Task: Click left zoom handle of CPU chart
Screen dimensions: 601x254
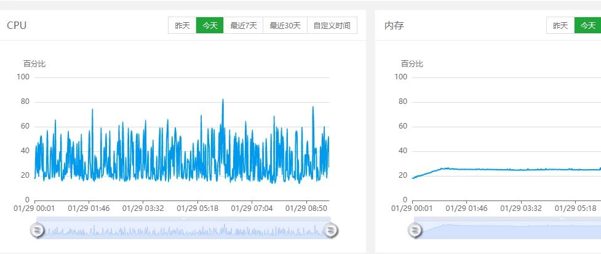Action: (x=38, y=230)
